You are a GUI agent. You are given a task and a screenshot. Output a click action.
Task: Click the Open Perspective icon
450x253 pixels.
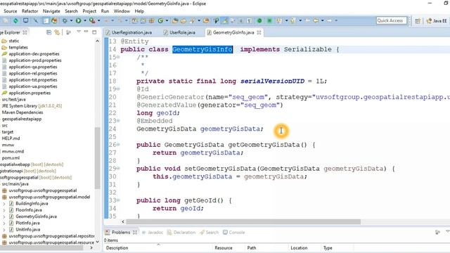(x=418, y=20)
